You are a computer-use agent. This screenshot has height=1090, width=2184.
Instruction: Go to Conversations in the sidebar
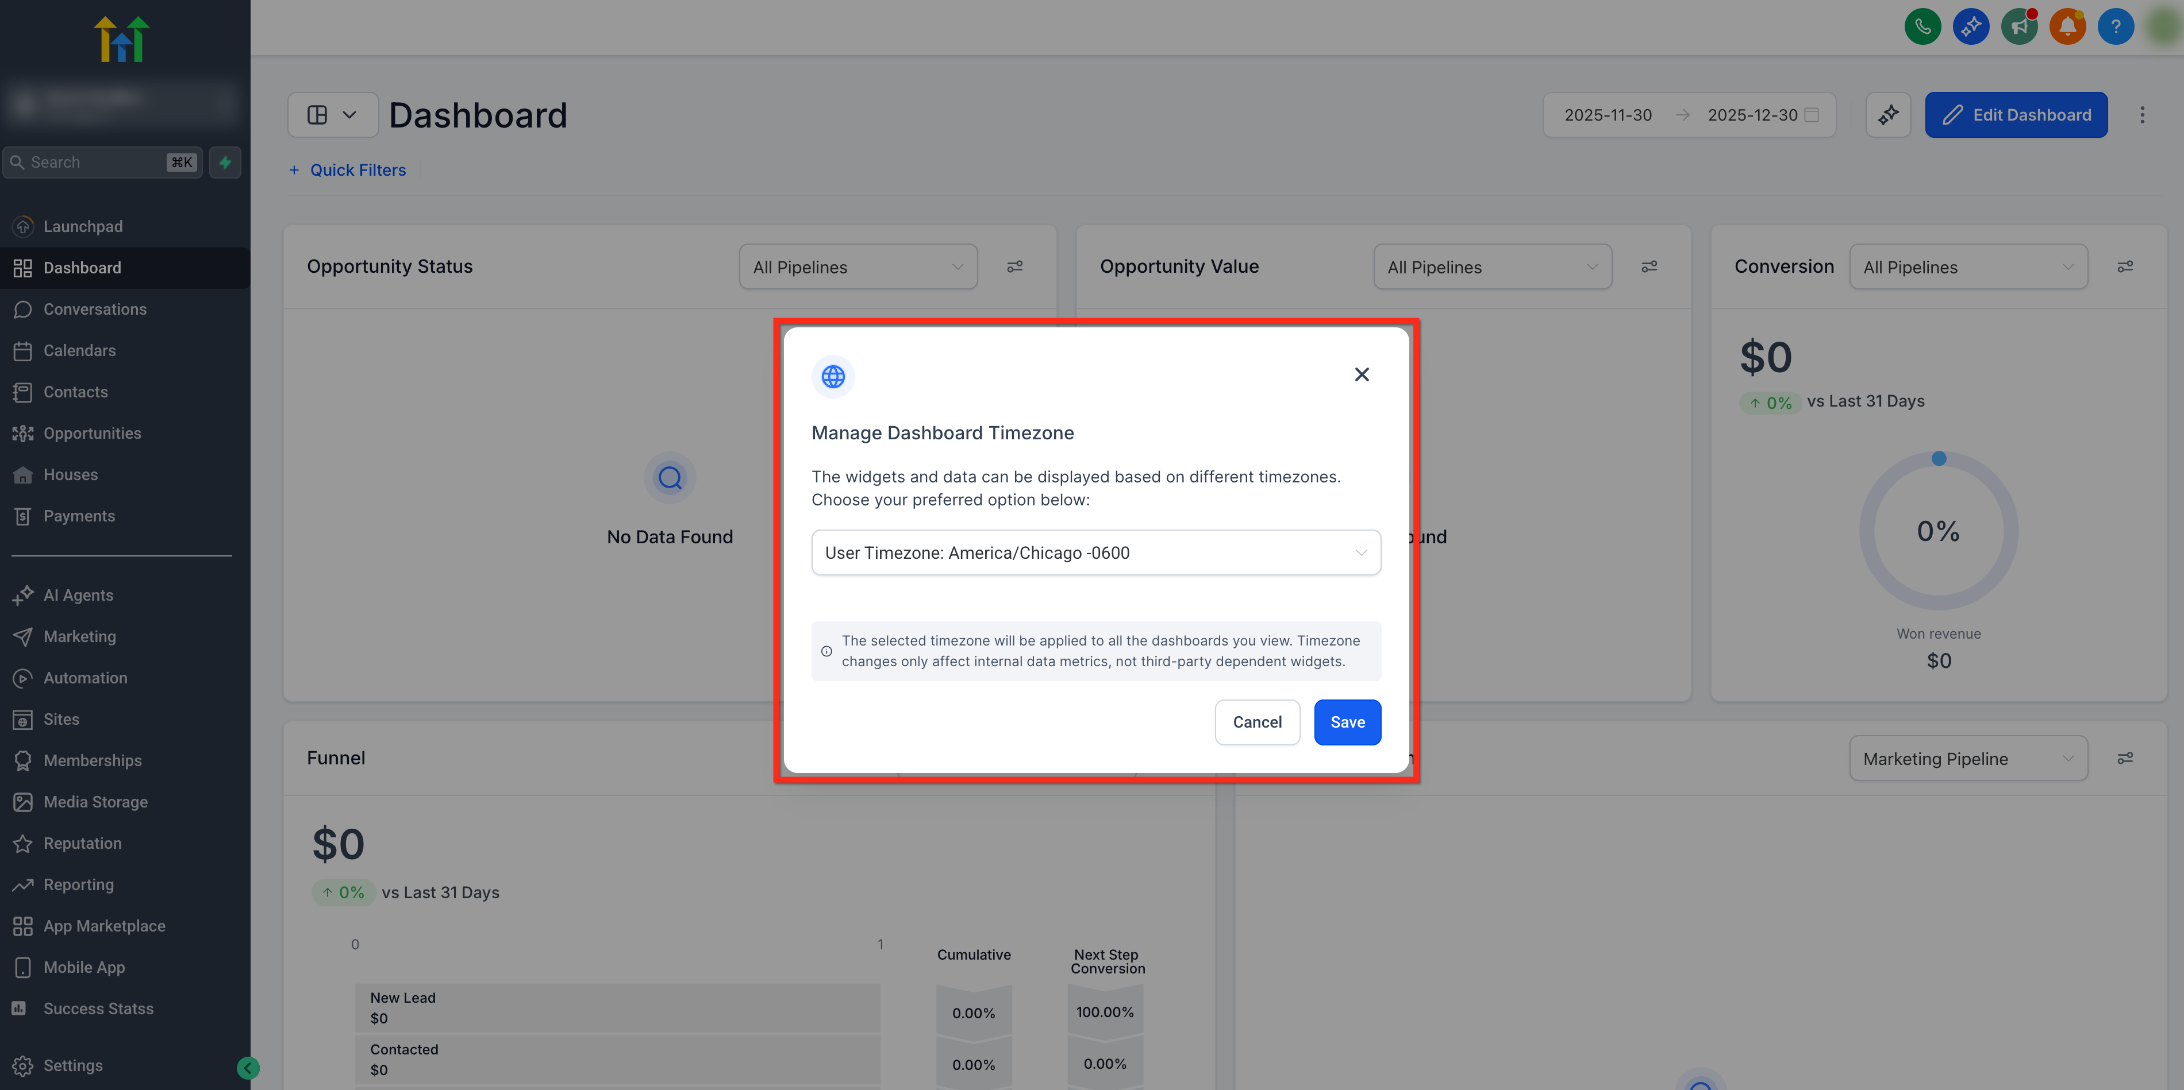point(95,309)
